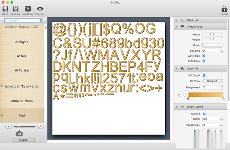Click the atlas Height 512 stepper
The height and width of the screenshot is (150, 230).
coord(221,39)
